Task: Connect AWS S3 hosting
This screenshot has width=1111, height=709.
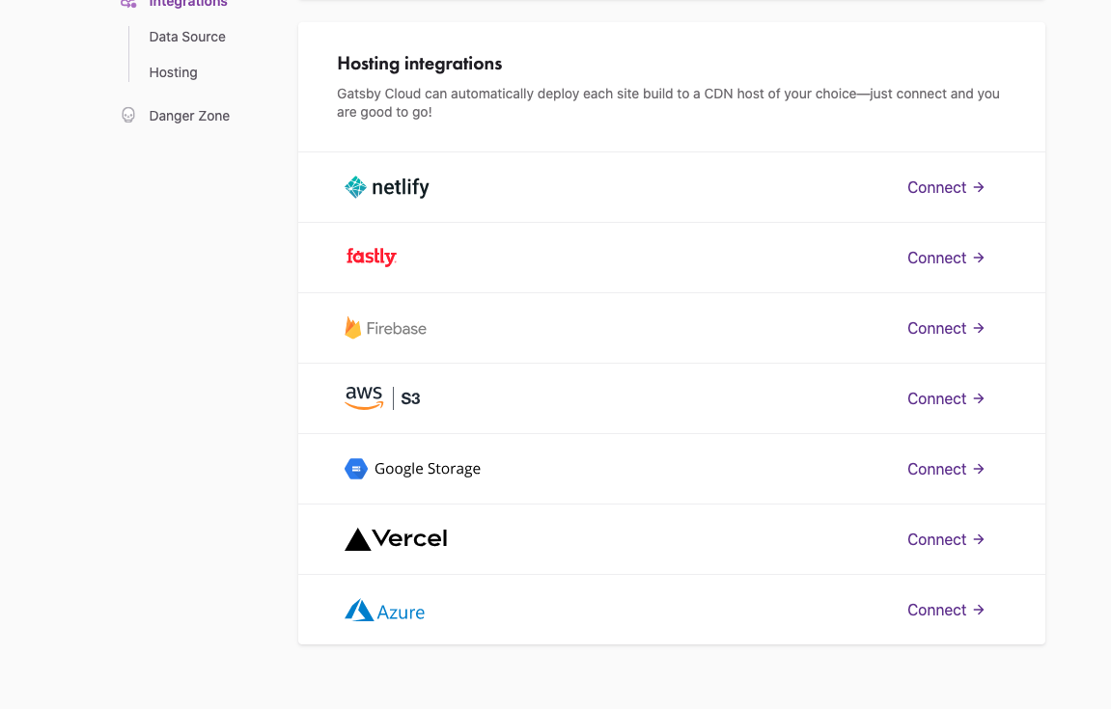Action: (x=945, y=398)
